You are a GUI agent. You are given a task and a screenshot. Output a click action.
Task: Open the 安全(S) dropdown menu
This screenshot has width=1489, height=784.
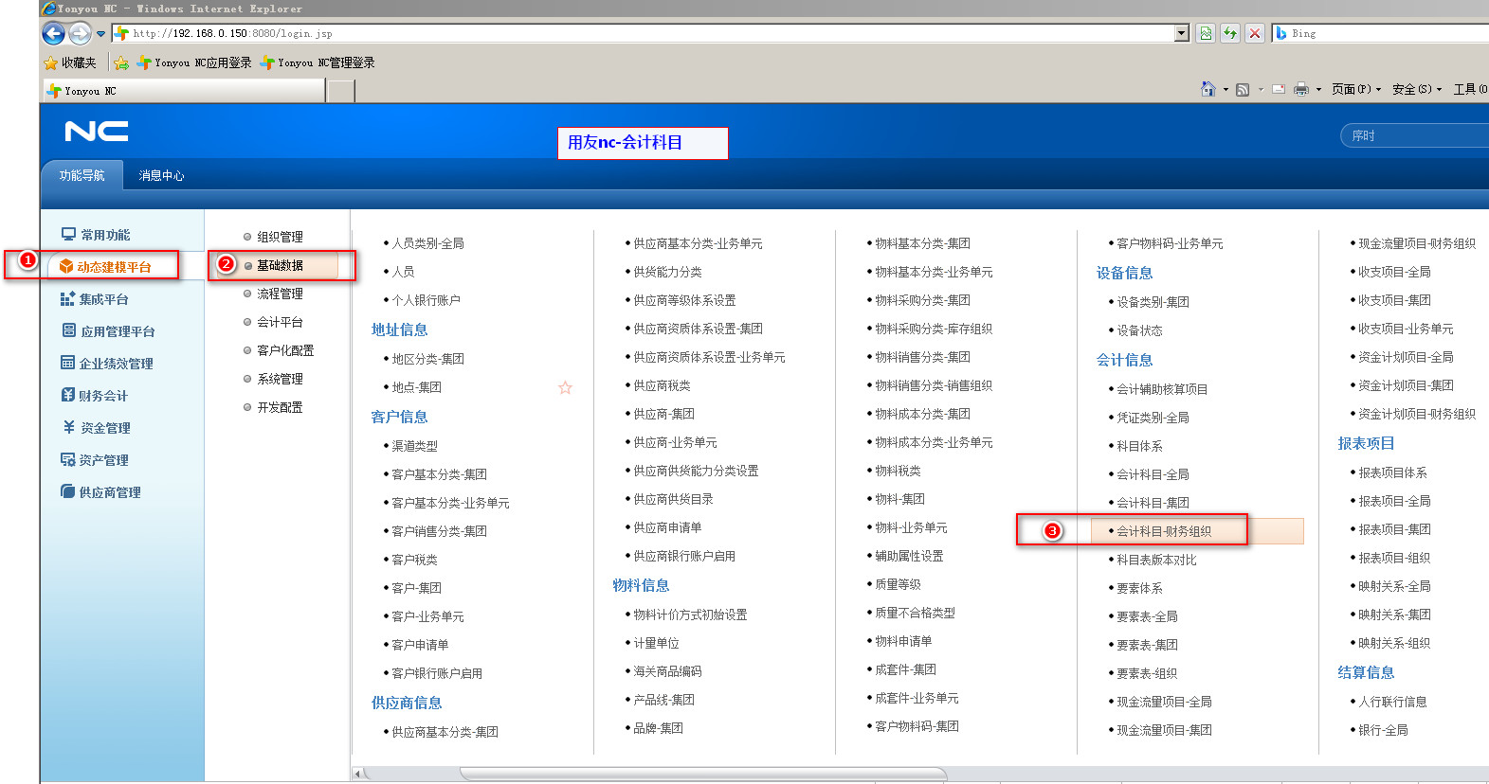pos(1416,89)
